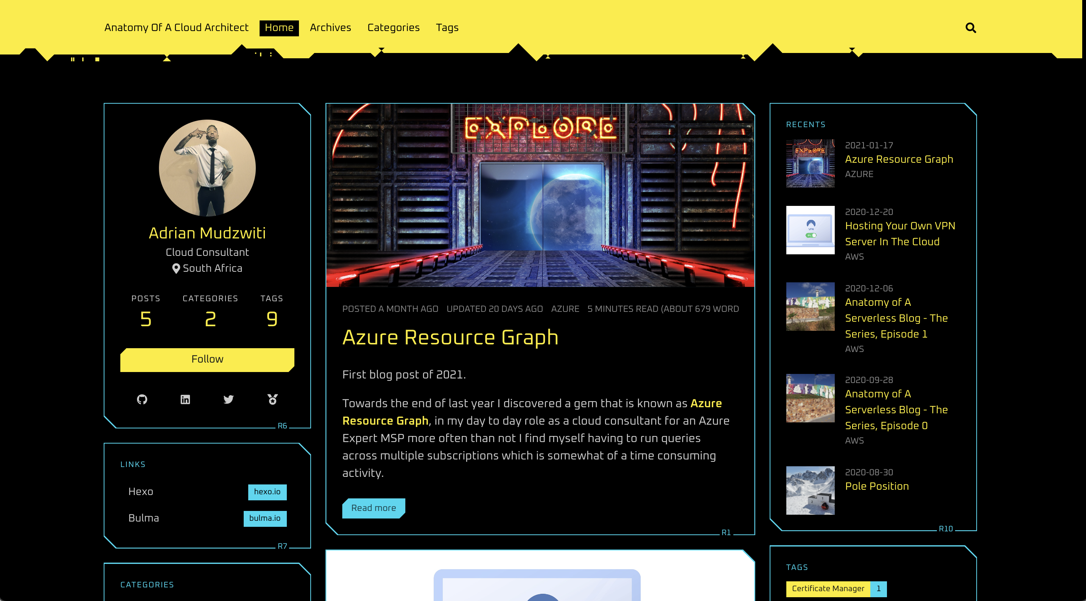
Task: Open the LinkedIn profile icon
Action: point(185,399)
